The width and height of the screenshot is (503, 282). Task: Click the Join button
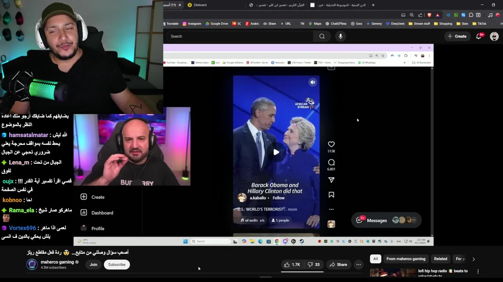[x=94, y=264]
